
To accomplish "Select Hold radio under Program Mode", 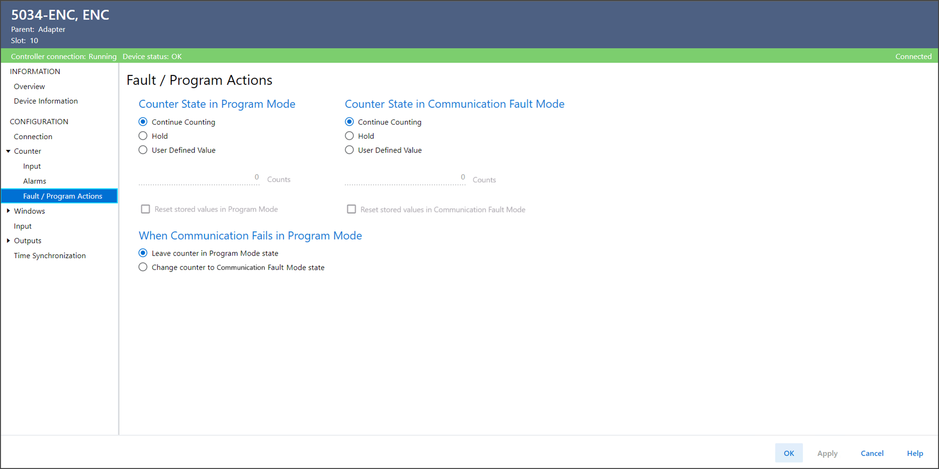I will point(143,136).
